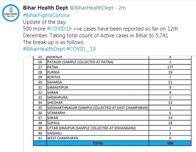Click the SAHARSA row with 21 cases
Screen dimensions: 196x152
pos(112,82)
